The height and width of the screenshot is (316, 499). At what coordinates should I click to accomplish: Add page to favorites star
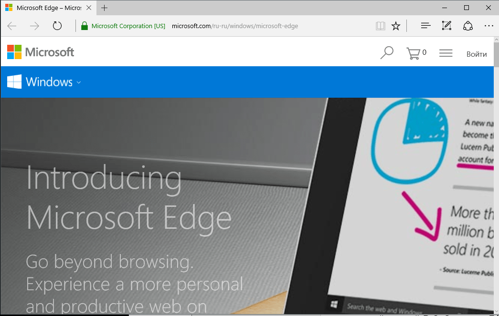click(396, 26)
